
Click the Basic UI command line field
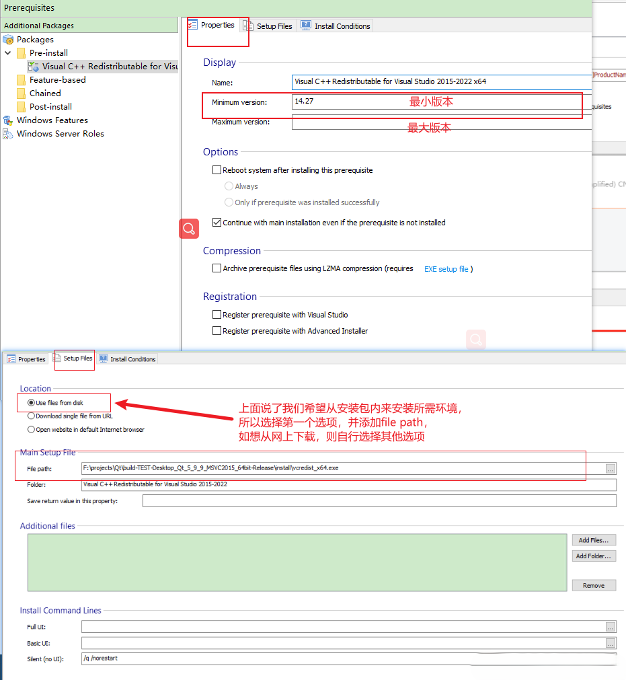[x=343, y=643]
